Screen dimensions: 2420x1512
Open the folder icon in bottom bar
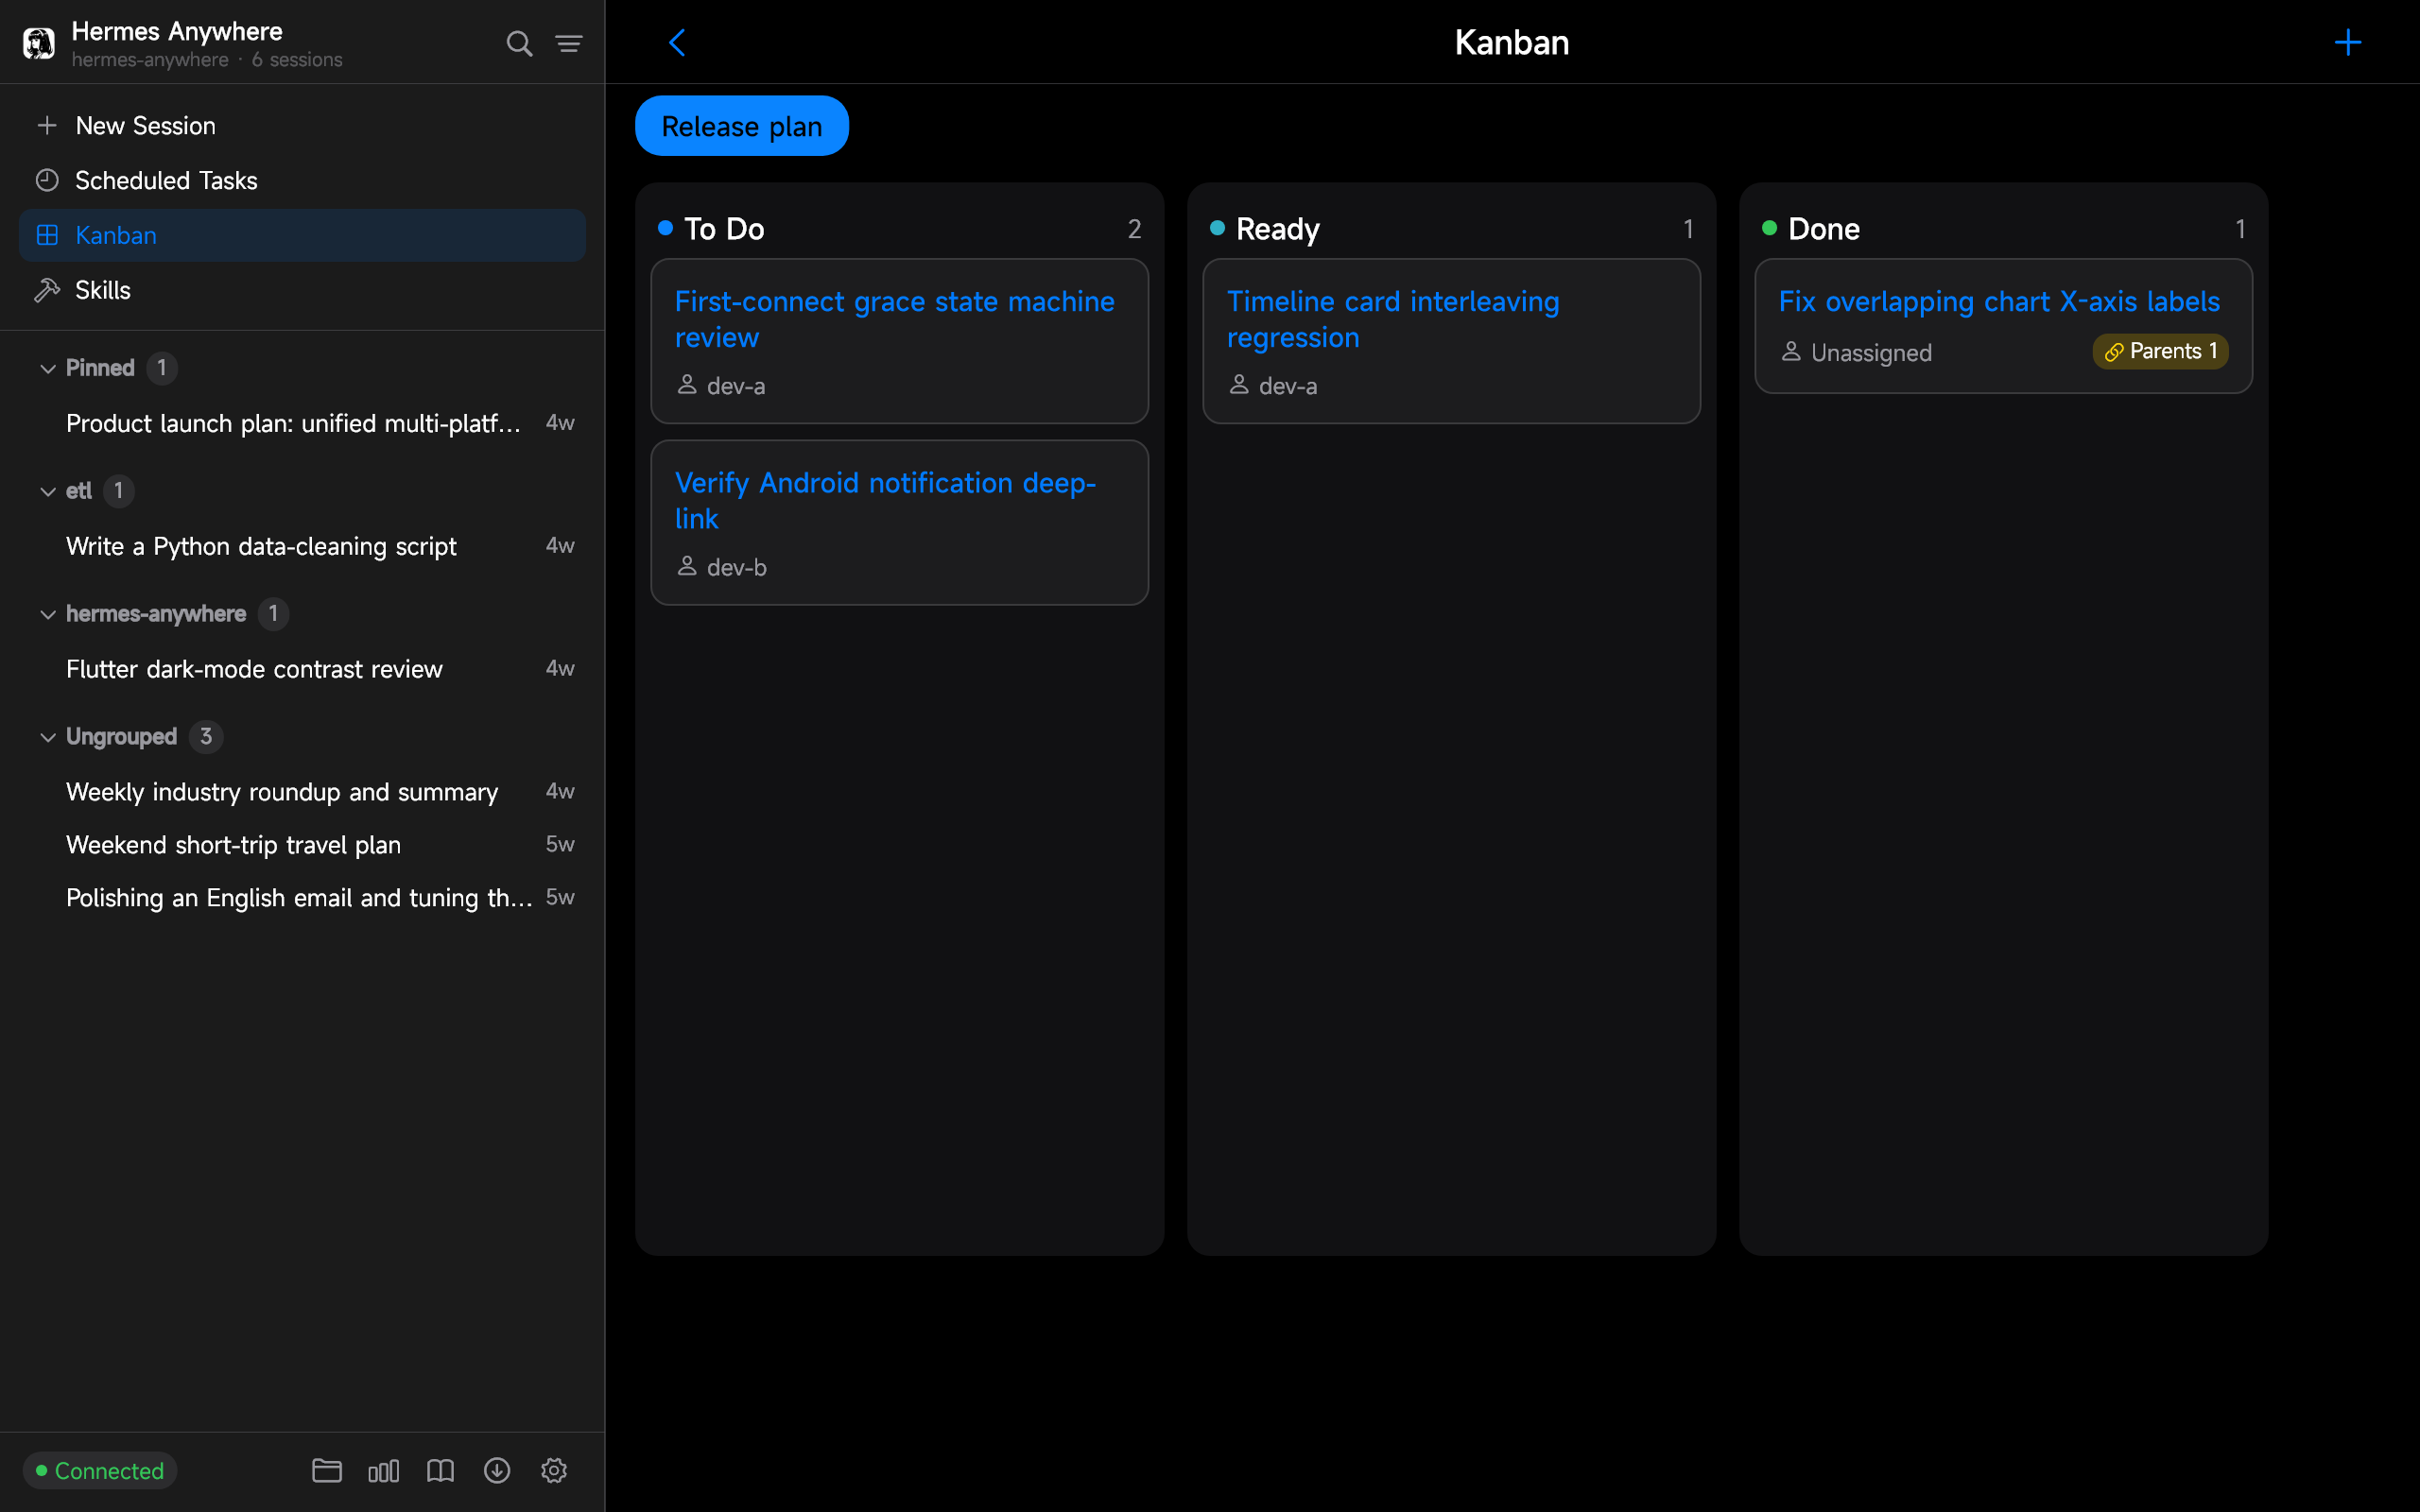pos(327,1470)
